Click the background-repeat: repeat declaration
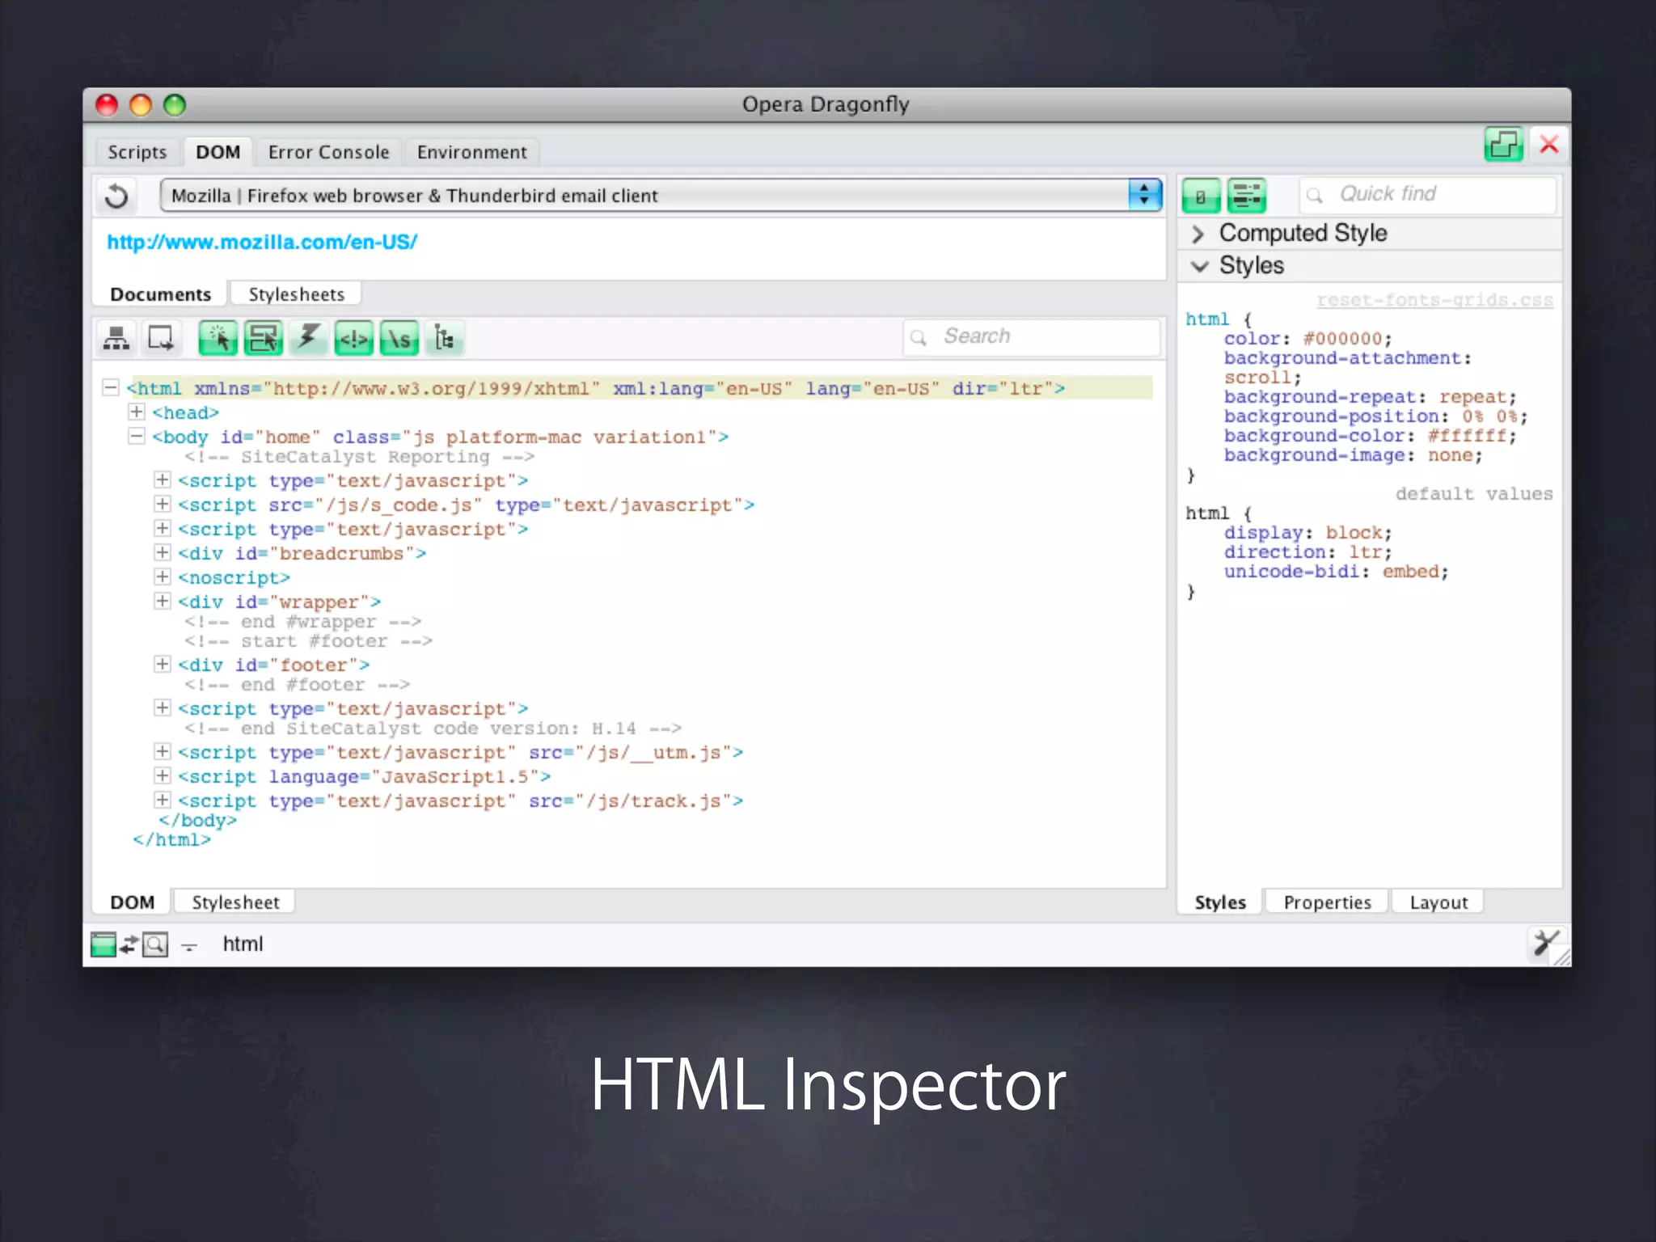Viewport: 1656px width, 1242px height. click(1370, 397)
